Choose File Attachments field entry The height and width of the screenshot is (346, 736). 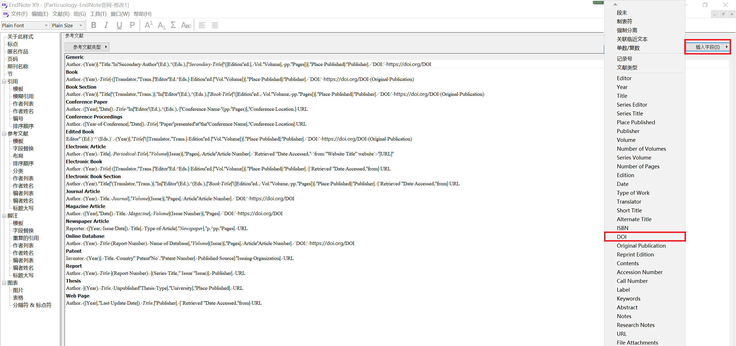click(x=645, y=342)
